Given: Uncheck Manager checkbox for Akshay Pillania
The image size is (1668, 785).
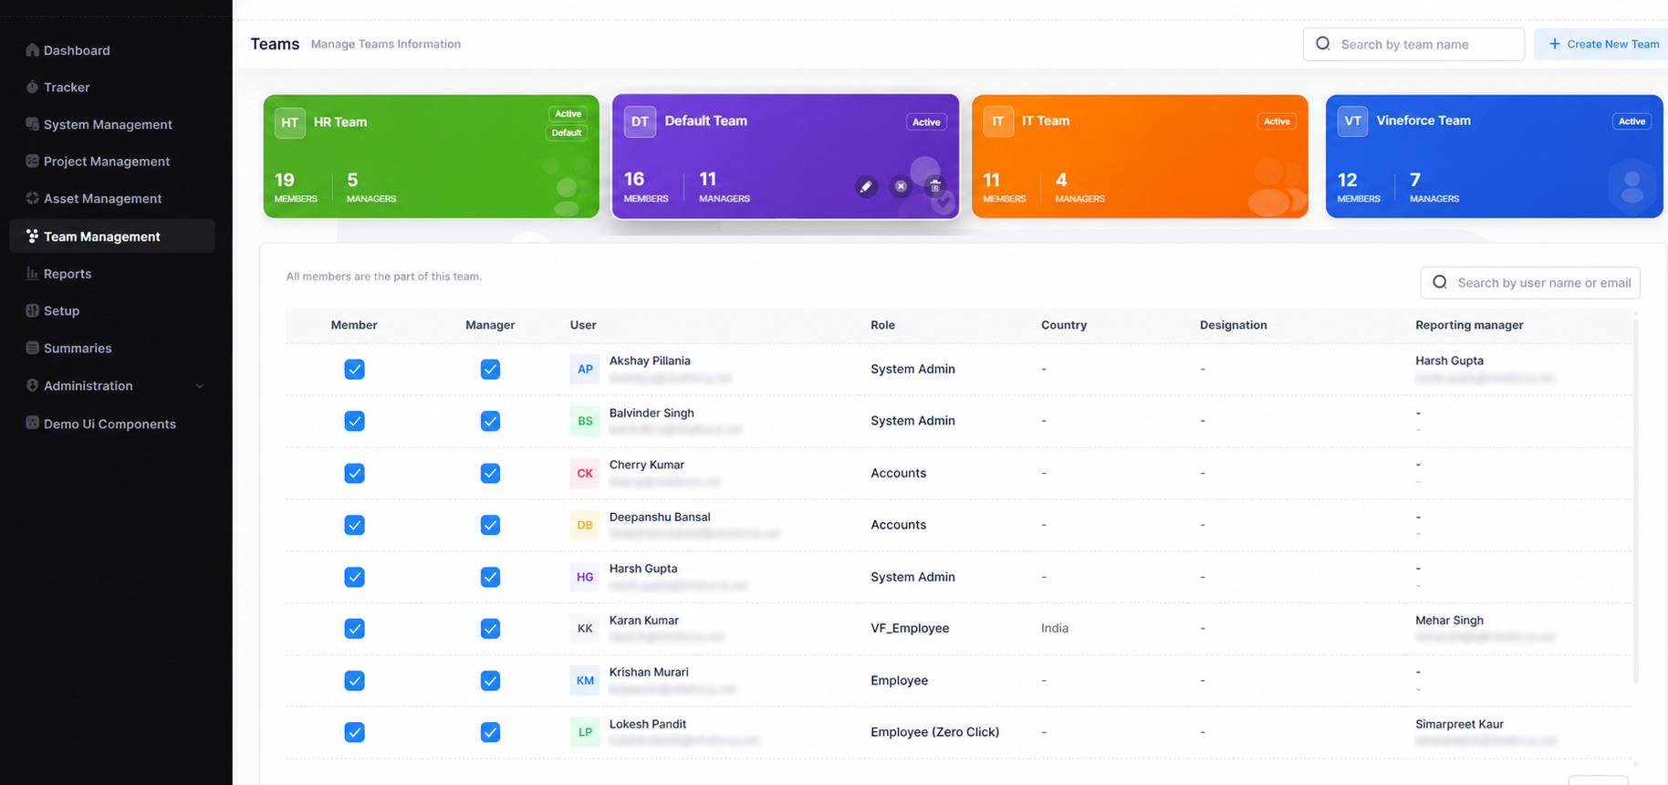Looking at the screenshot, I should (490, 369).
